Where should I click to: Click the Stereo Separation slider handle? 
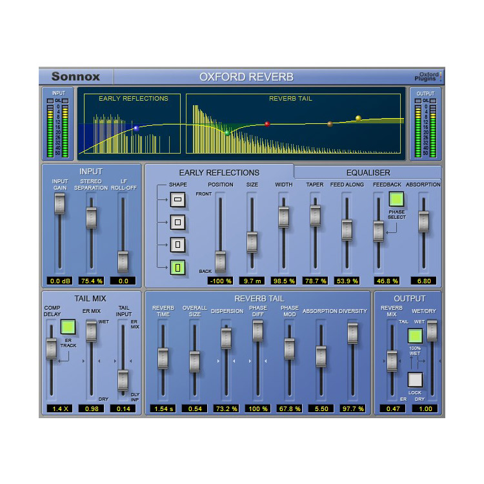[x=92, y=218]
